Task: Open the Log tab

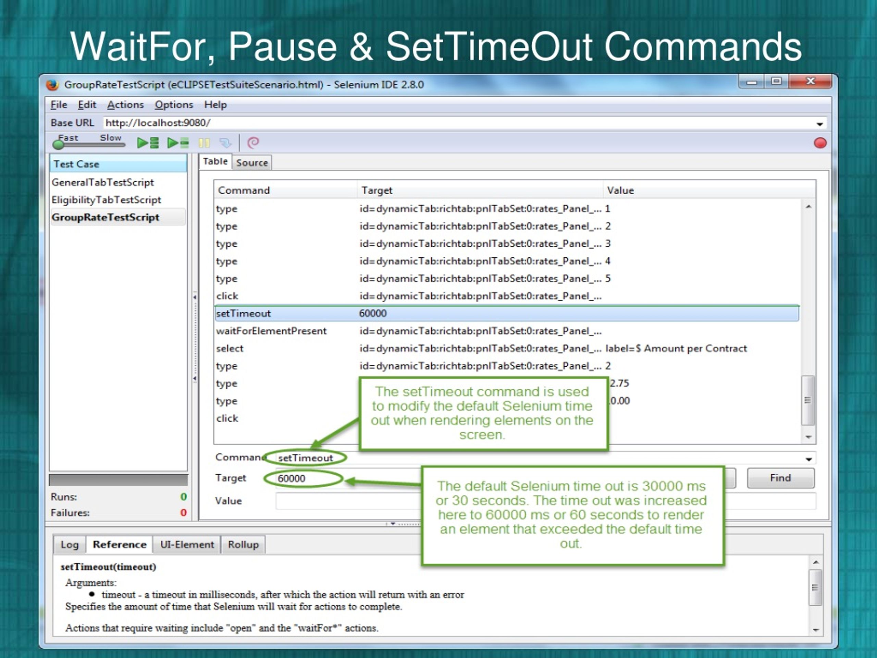Action: point(70,545)
